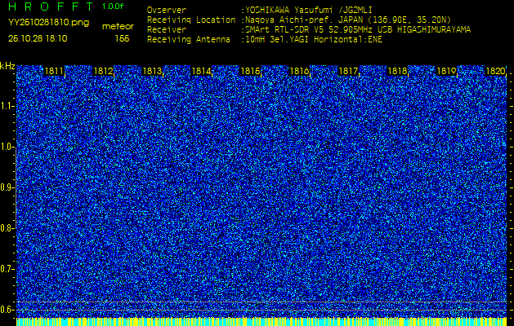Click the 1820 time marker

(x=496, y=71)
